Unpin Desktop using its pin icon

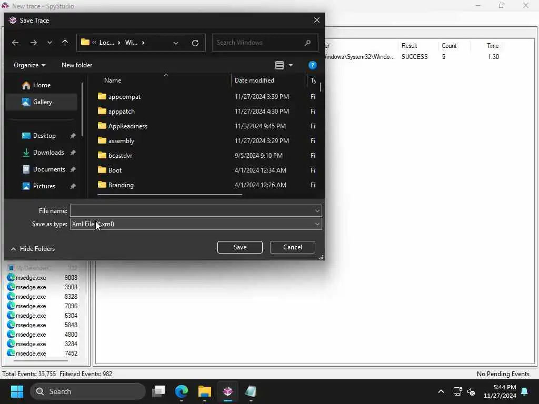click(x=73, y=136)
